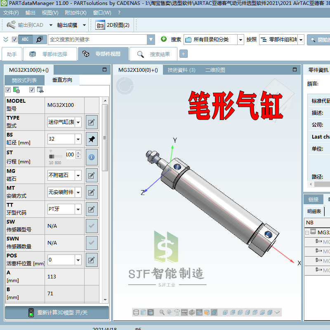This screenshot has height=330, width=330.
Task: Click the green plus add-search icon
Action: (163, 39)
